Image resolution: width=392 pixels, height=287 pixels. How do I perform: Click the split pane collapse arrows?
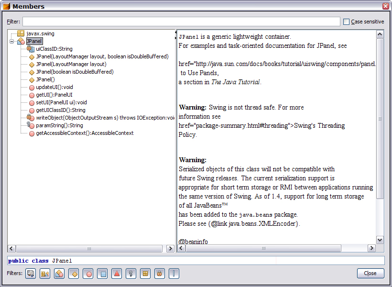175,35
